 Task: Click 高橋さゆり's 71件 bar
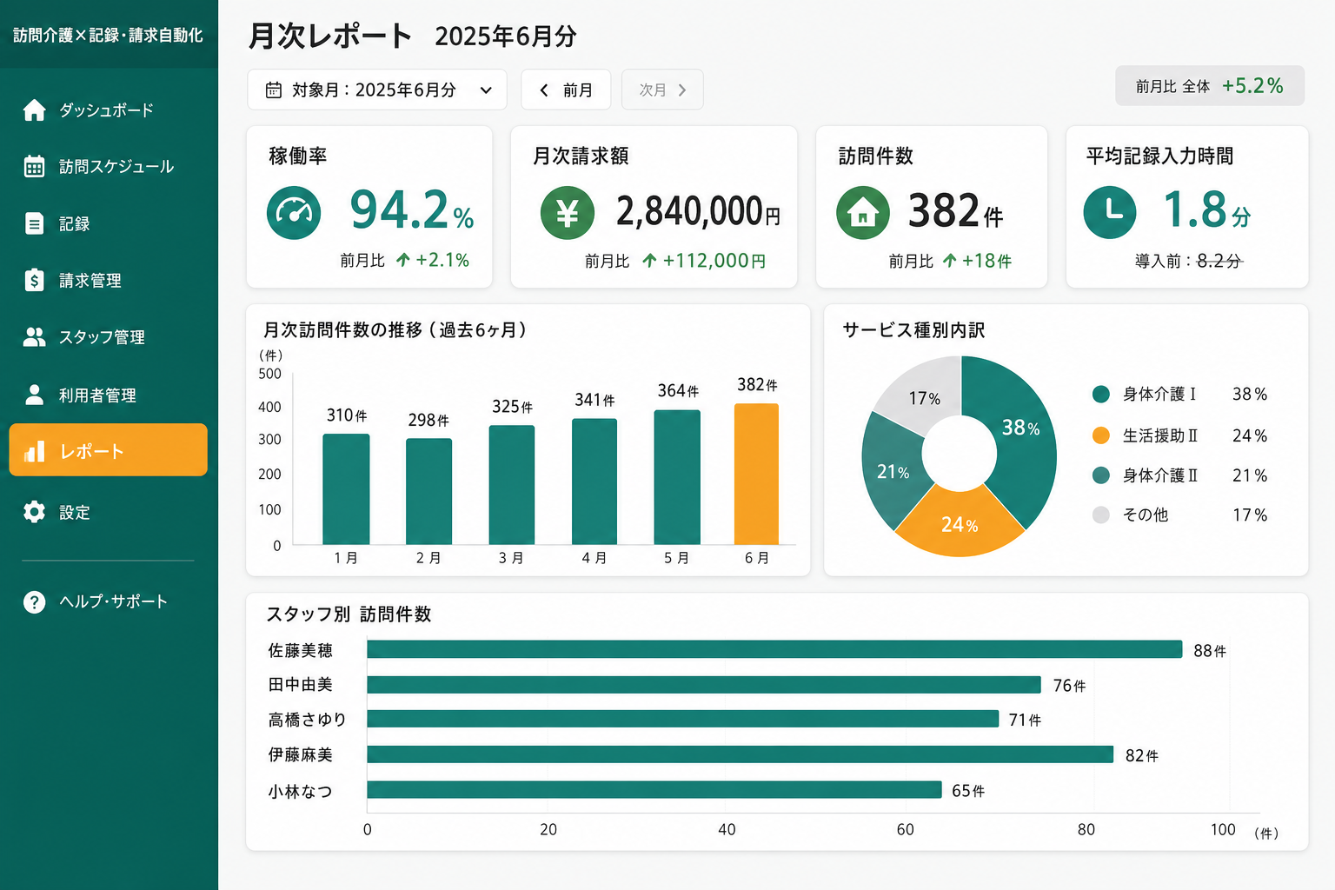click(x=683, y=719)
